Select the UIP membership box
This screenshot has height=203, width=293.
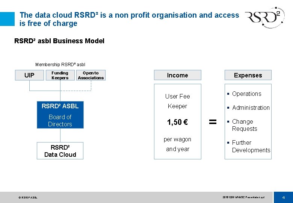tap(29, 75)
